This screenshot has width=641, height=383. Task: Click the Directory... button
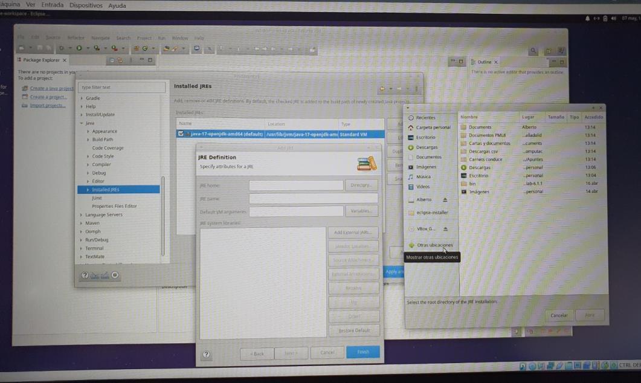coord(361,185)
